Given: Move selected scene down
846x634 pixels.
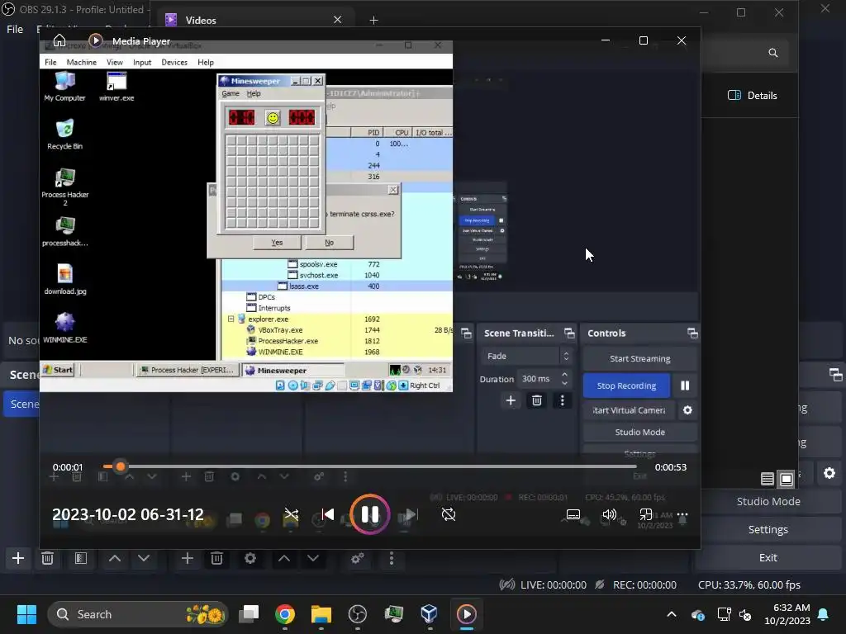Looking at the screenshot, I should 144,559.
